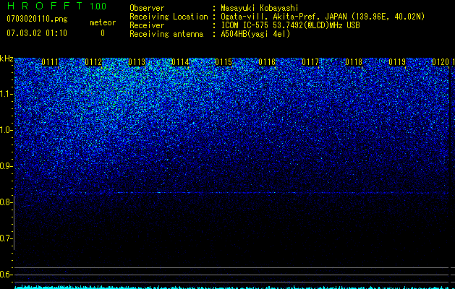455x289 pixels.
Task: Click the ICOM IC-575 receiver value
Action: [290, 25]
